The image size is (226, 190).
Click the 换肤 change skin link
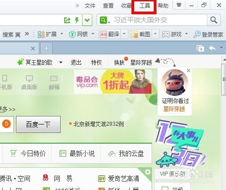point(119,62)
